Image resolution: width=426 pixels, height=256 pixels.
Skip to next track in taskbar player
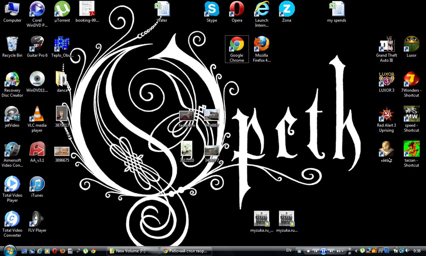tap(331, 251)
